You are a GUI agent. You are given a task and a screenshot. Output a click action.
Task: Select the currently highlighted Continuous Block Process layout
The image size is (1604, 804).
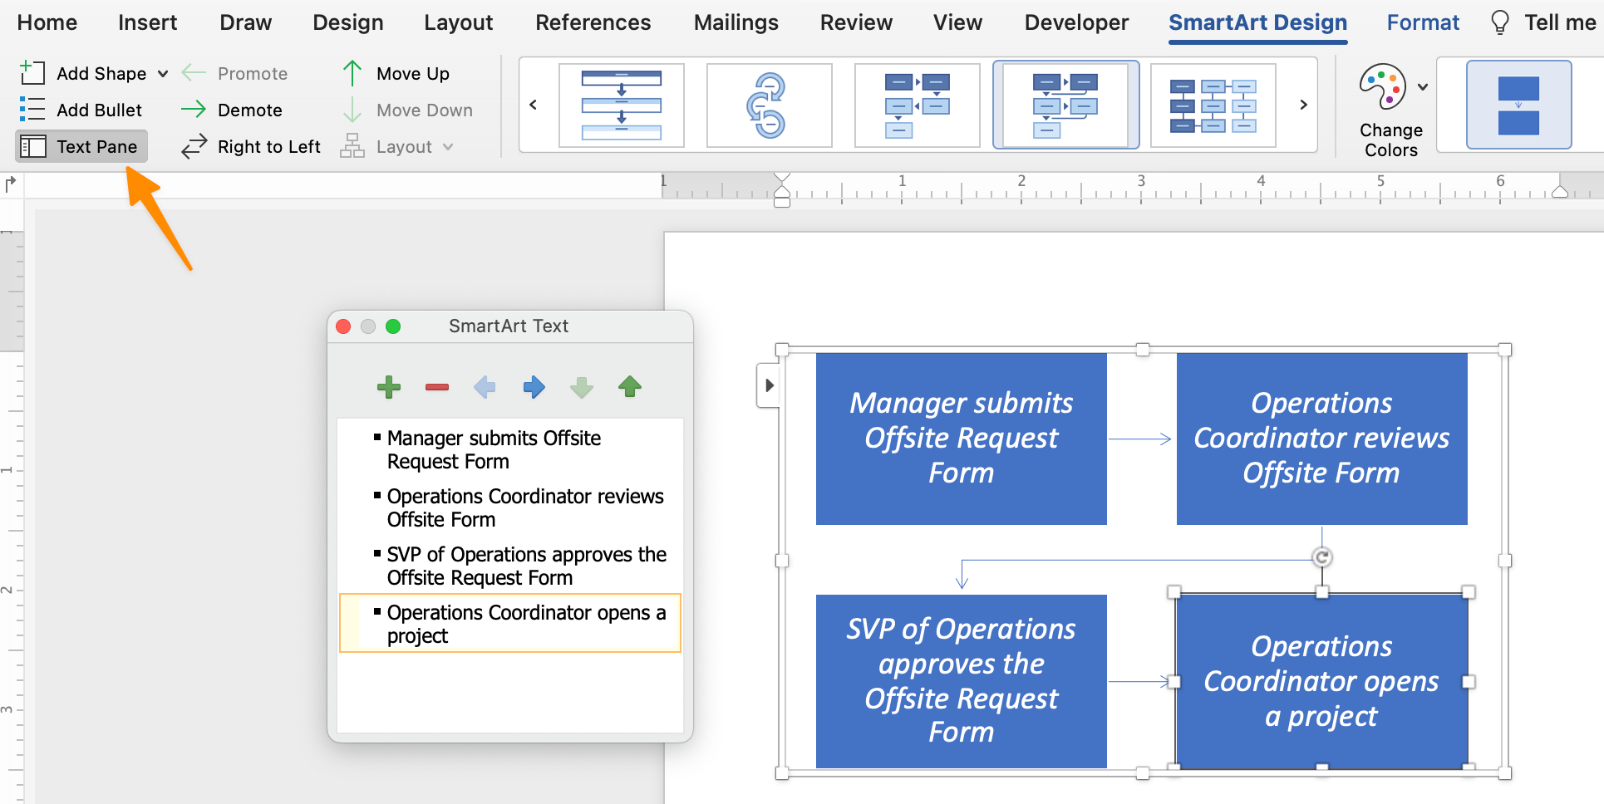coord(1066,105)
